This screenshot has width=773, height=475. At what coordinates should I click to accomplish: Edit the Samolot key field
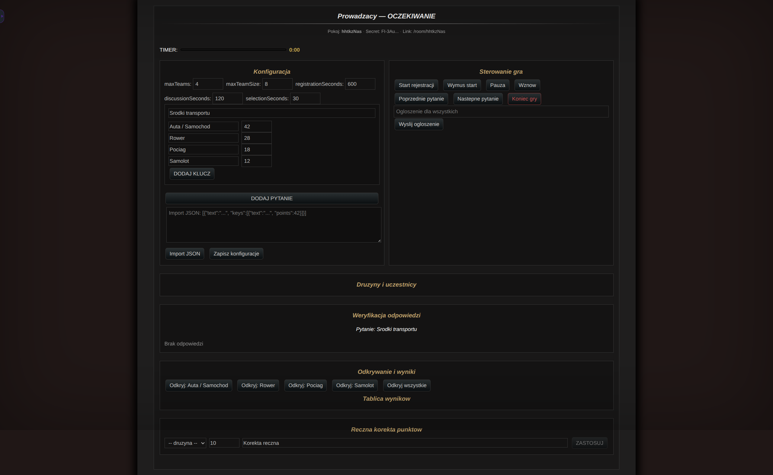(x=203, y=161)
